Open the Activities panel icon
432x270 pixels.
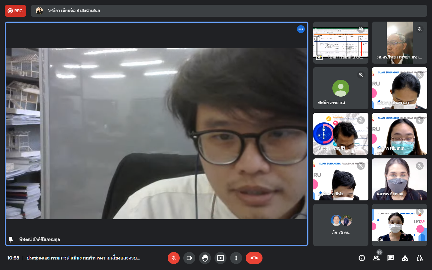coord(405,258)
